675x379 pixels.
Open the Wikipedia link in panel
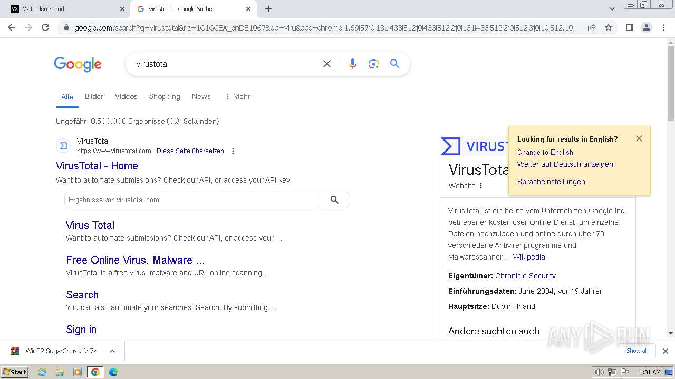pos(529,257)
